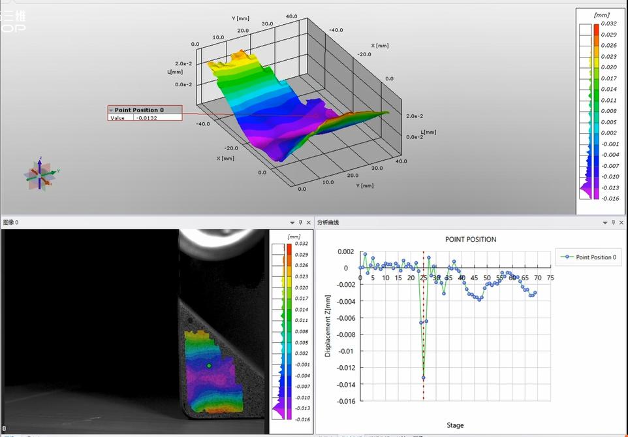
Task: Select the 分析曲线 panel title
Action: (x=328, y=223)
